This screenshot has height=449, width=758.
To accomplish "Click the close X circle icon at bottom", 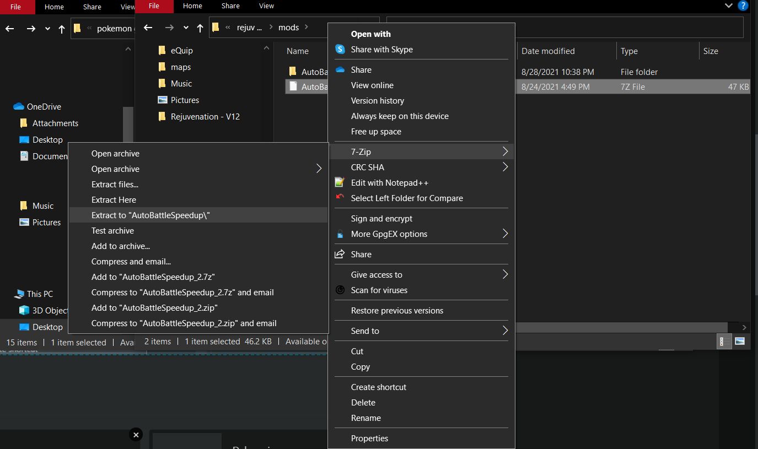I will pos(136,435).
